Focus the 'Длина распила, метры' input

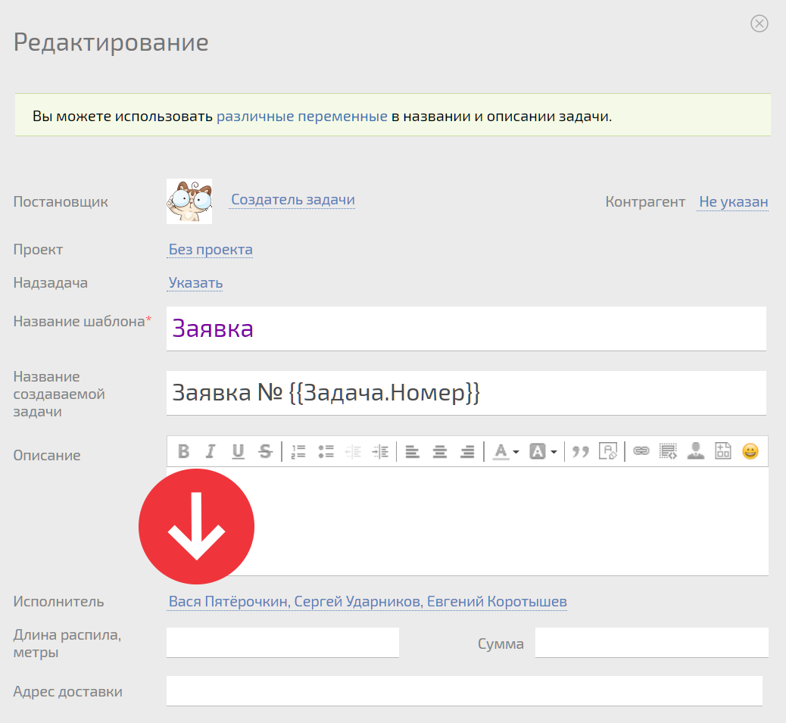(282, 642)
